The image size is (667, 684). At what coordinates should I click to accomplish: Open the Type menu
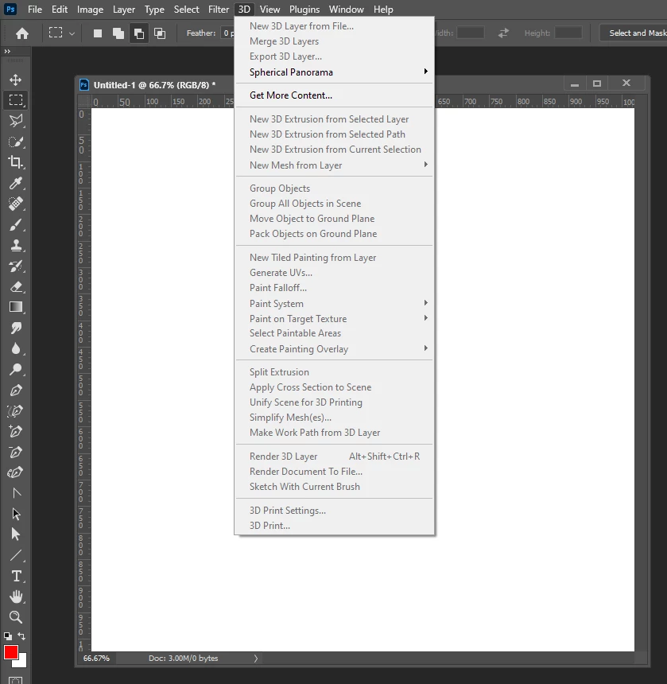(154, 10)
